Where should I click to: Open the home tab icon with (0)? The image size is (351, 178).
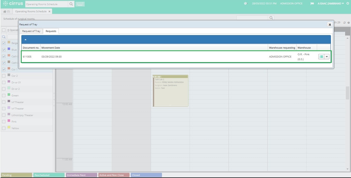coord(7,12)
